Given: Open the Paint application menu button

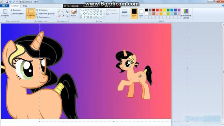Looking at the screenshot, I should (x=5, y=6).
